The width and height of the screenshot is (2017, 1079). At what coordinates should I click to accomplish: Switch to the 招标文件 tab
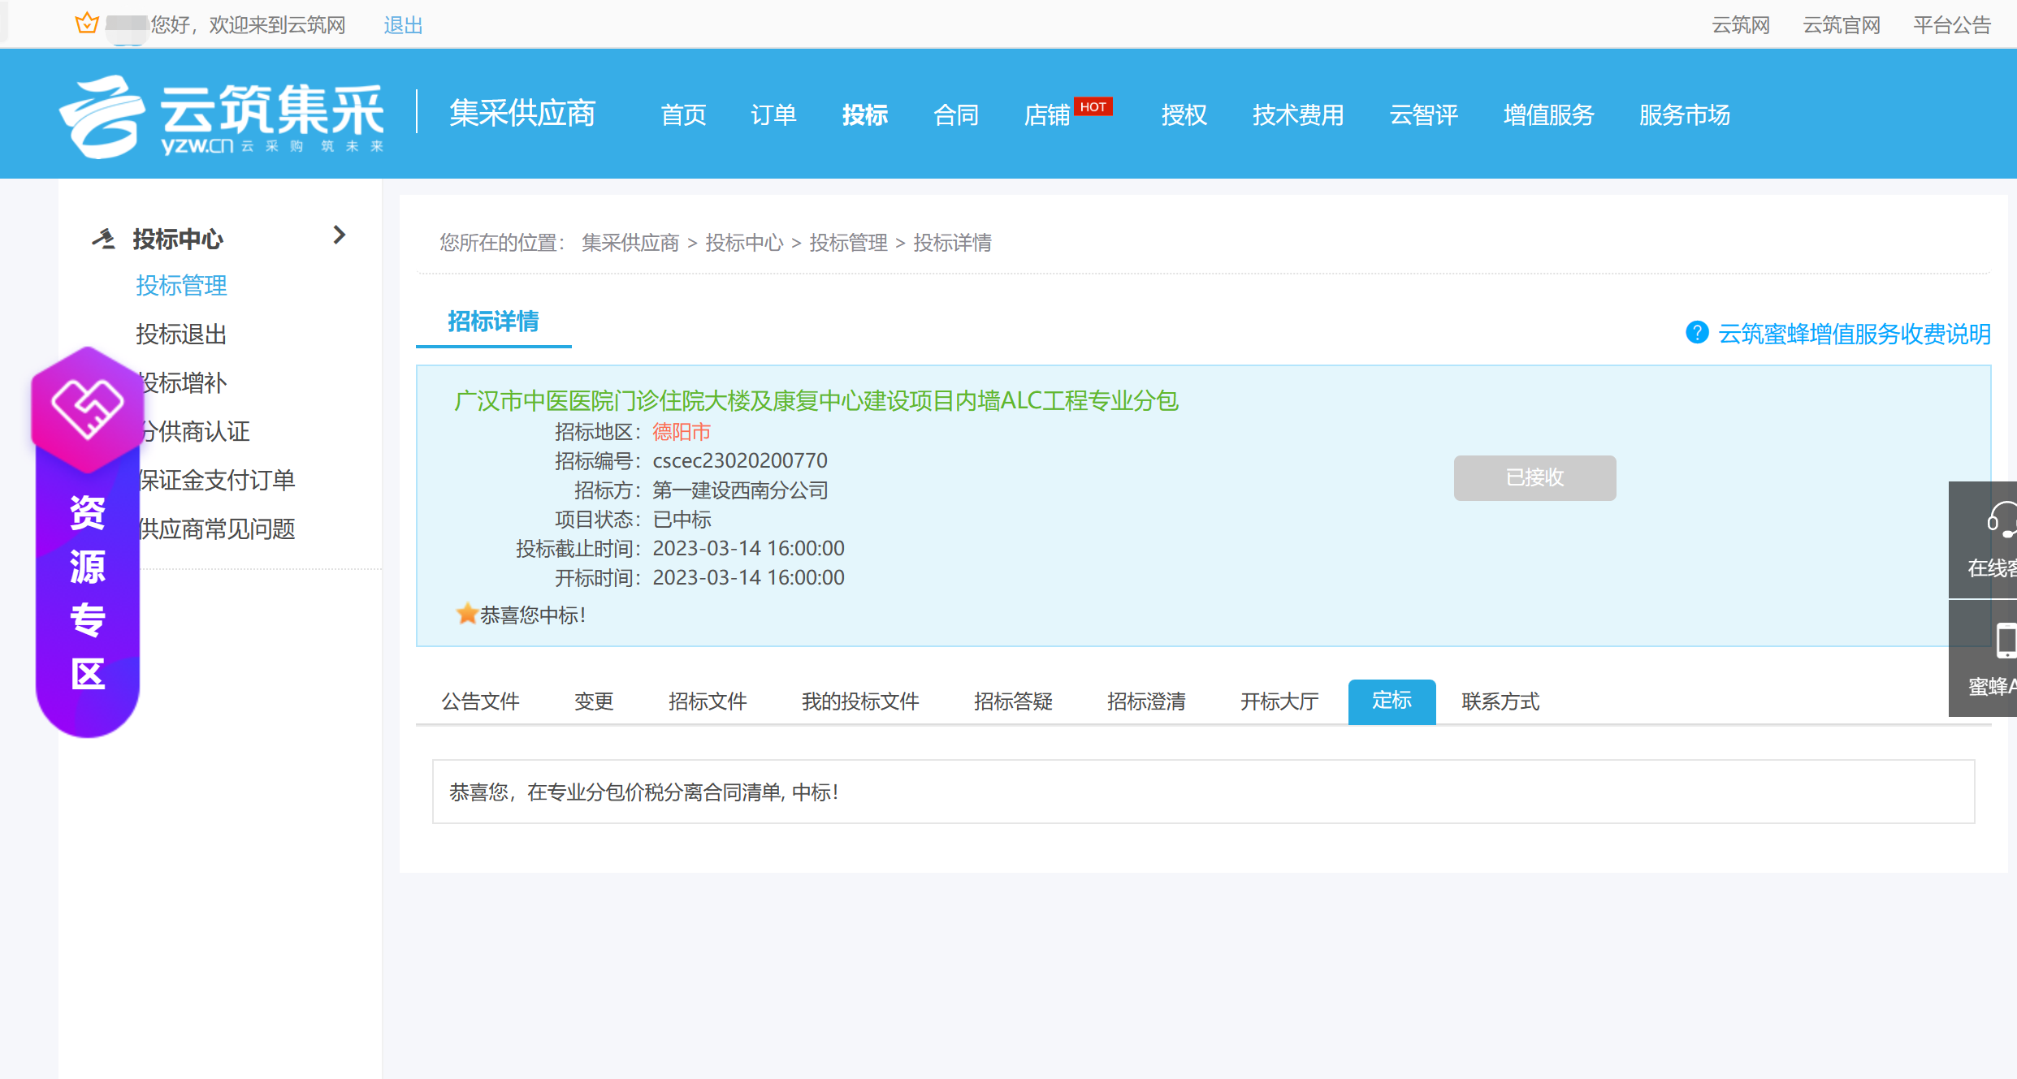[708, 701]
